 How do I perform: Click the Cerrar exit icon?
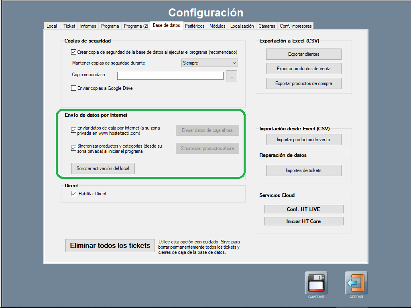[x=356, y=283]
